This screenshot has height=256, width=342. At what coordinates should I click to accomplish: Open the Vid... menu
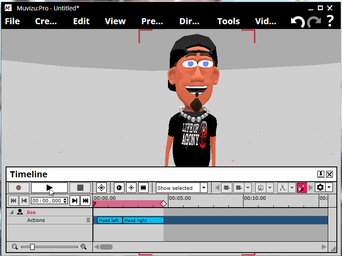266,21
